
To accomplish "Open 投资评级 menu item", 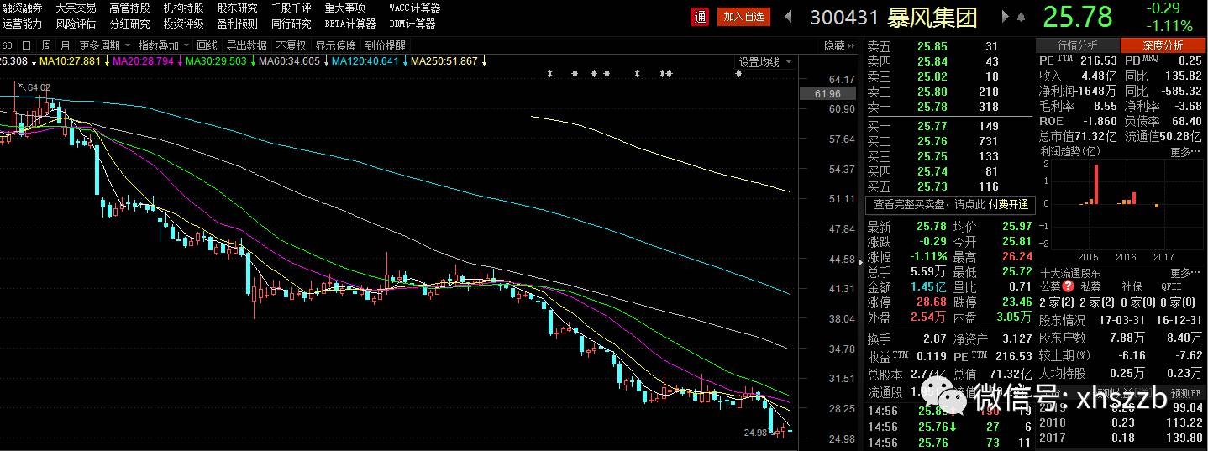I will (183, 24).
